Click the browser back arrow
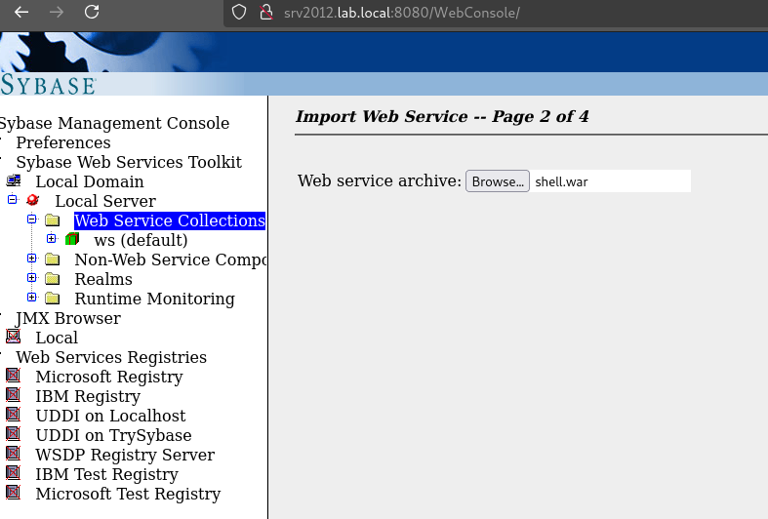The height and width of the screenshot is (519, 768). click(20, 13)
